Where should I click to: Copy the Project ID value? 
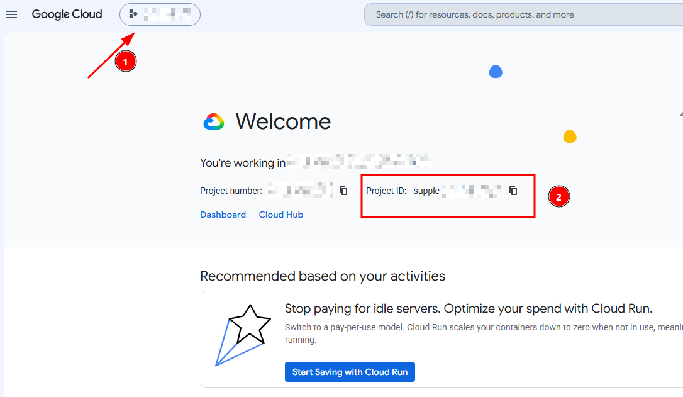513,191
